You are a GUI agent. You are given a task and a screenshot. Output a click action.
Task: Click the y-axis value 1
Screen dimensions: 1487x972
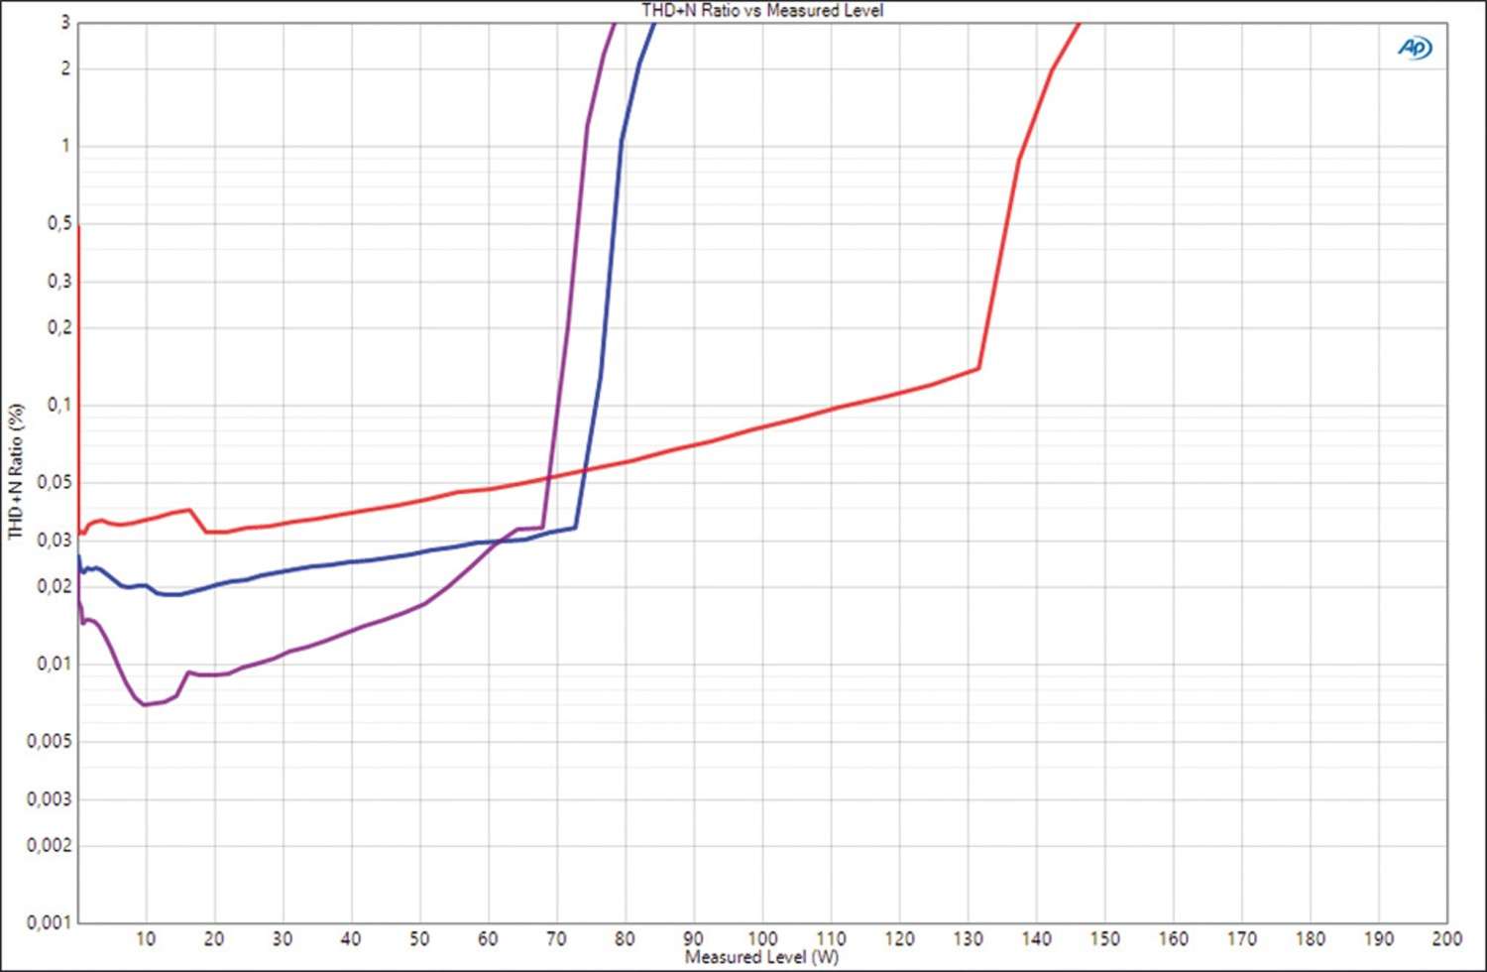[x=66, y=146]
